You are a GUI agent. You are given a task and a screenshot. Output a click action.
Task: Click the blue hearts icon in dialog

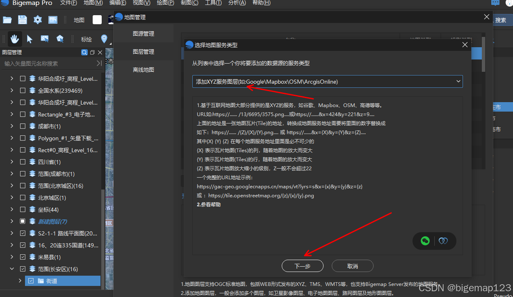pos(443,241)
